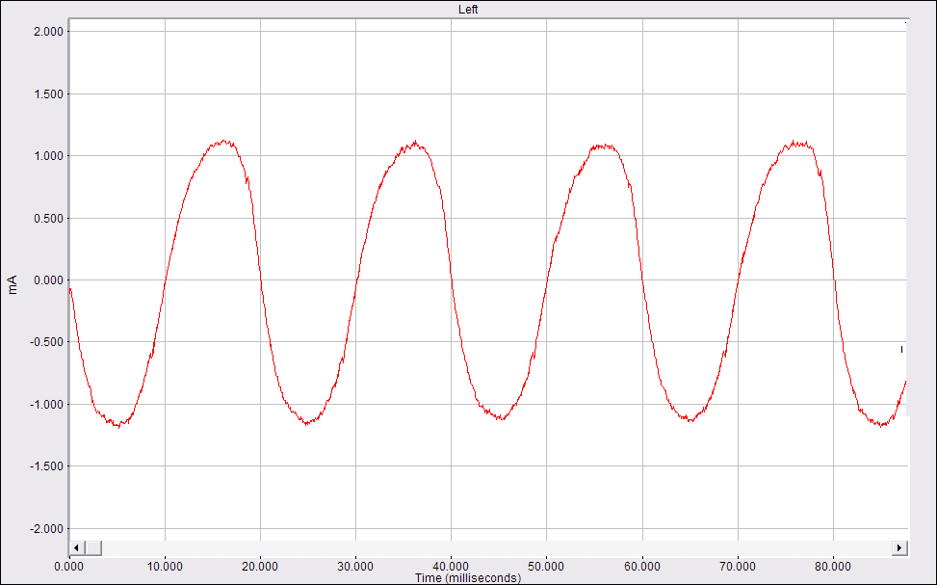Viewport: 937px width, 585px height.
Task: Click the x-axis value 80.000
Action: [833, 567]
